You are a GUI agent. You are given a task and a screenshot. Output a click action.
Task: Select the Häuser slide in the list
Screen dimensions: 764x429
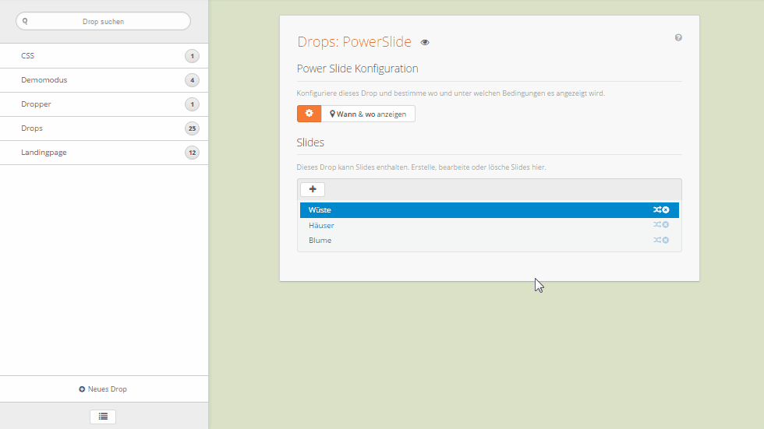click(x=321, y=225)
